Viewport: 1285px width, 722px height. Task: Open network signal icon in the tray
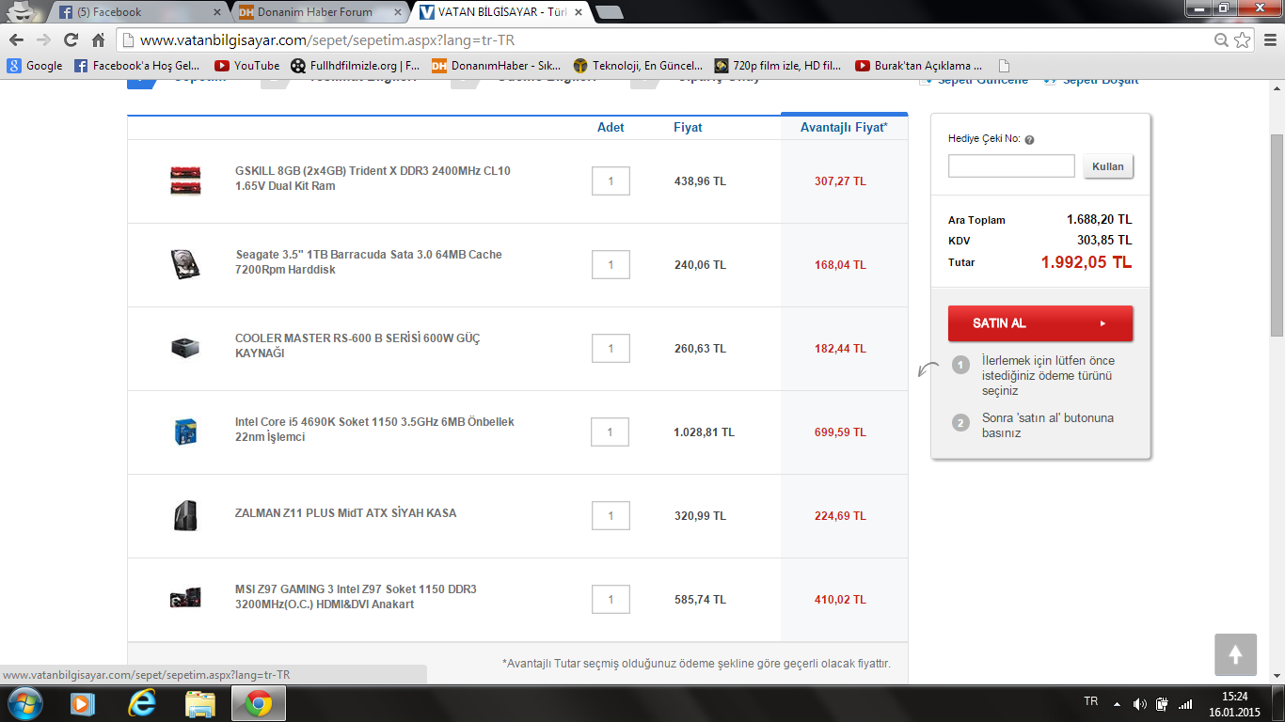click(x=1185, y=703)
